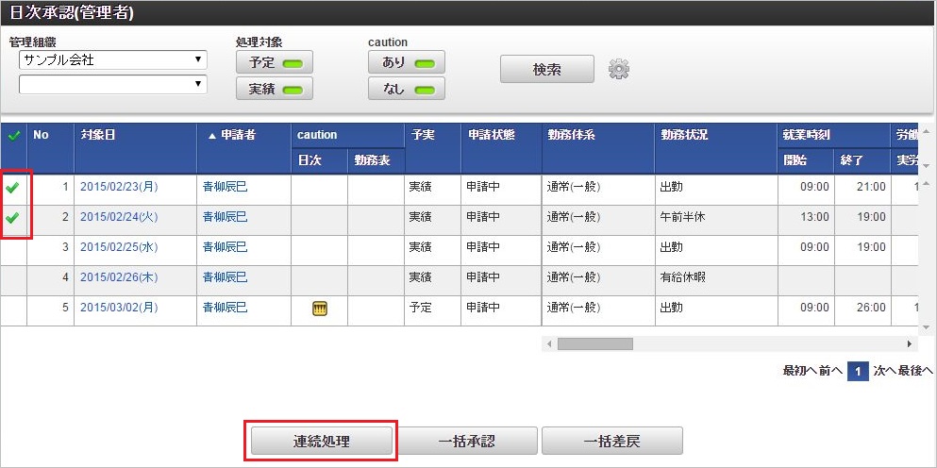This screenshot has height=468, width=937.
Task: Uncheck the row 1 green checkmark
Action: click(12, 189)
